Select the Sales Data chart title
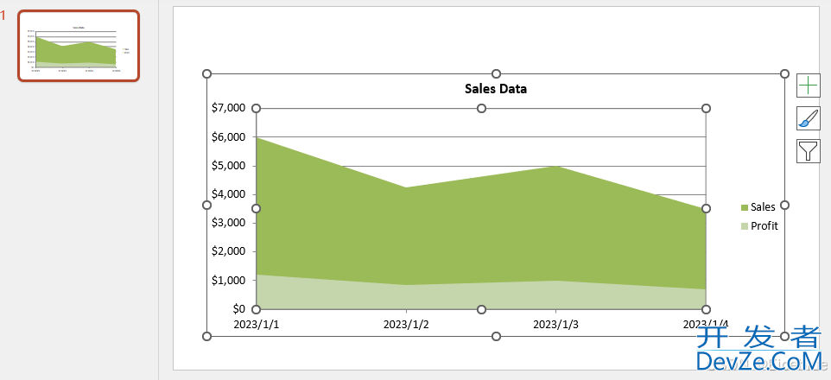The width and height of the screenshot is (831, 380). 496,88
